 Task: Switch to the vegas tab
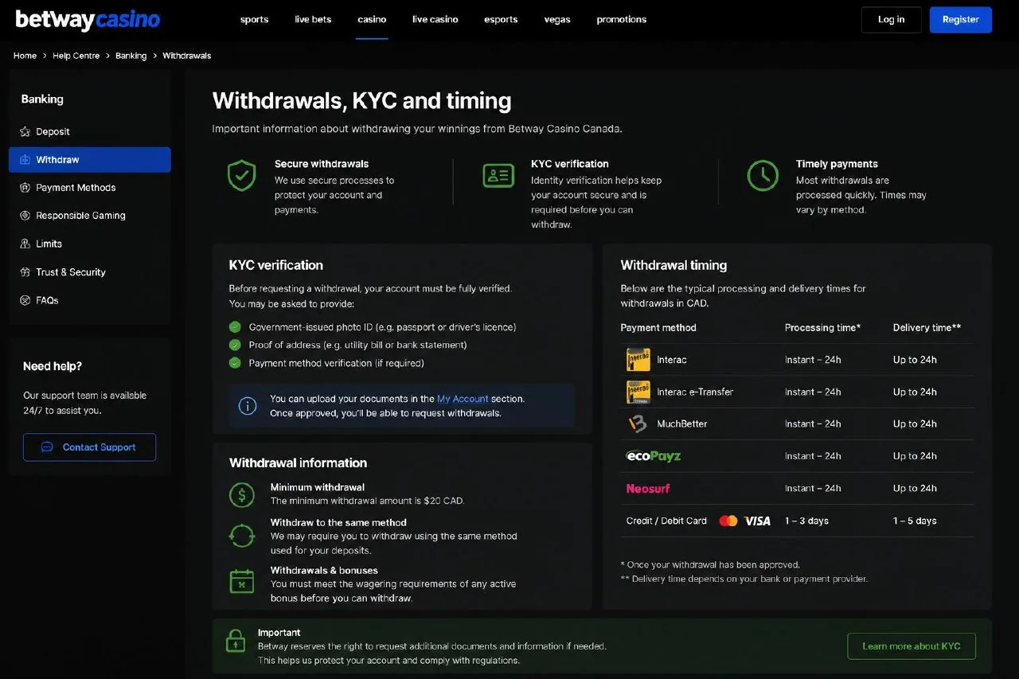(x=557, y=20)
